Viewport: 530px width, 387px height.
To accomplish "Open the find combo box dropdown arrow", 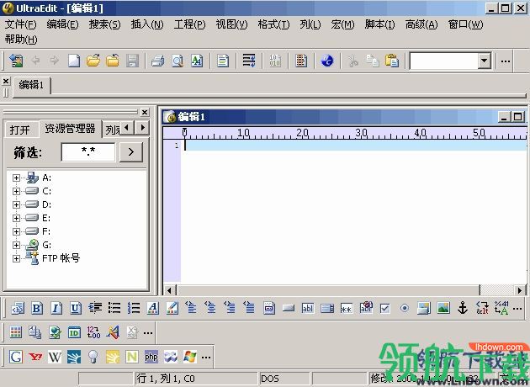I will (x=484, y=61).
